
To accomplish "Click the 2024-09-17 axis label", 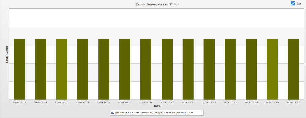I will (x=20, y=102).
